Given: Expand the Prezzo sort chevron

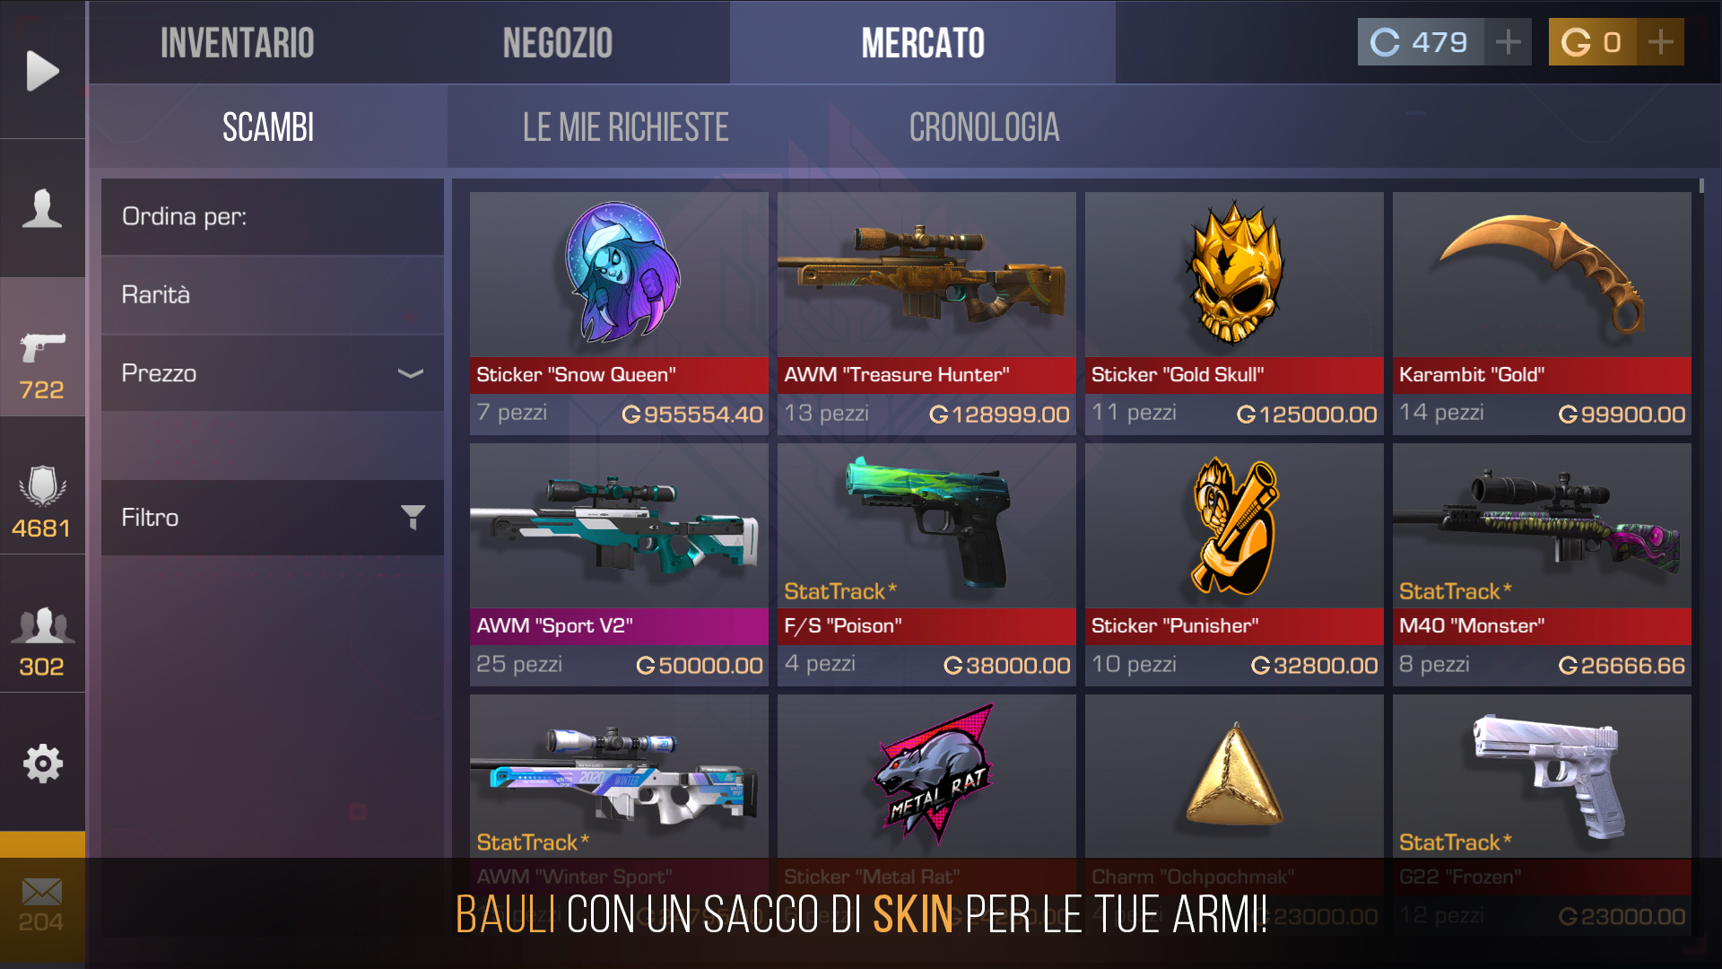Looking at the screenshot, I should (410, 373).
